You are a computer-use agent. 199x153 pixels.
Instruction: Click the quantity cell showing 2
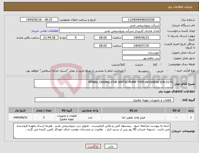point(44,117)
